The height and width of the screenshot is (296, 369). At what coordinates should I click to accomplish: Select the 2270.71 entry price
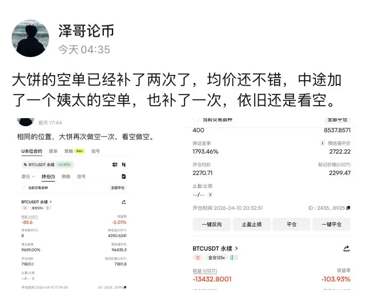[202, 173]
